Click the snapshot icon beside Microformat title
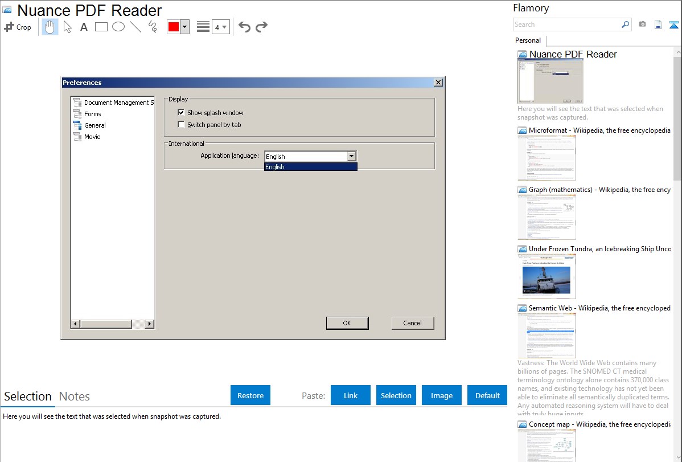 pyautogui.click(x=522, y=130)
